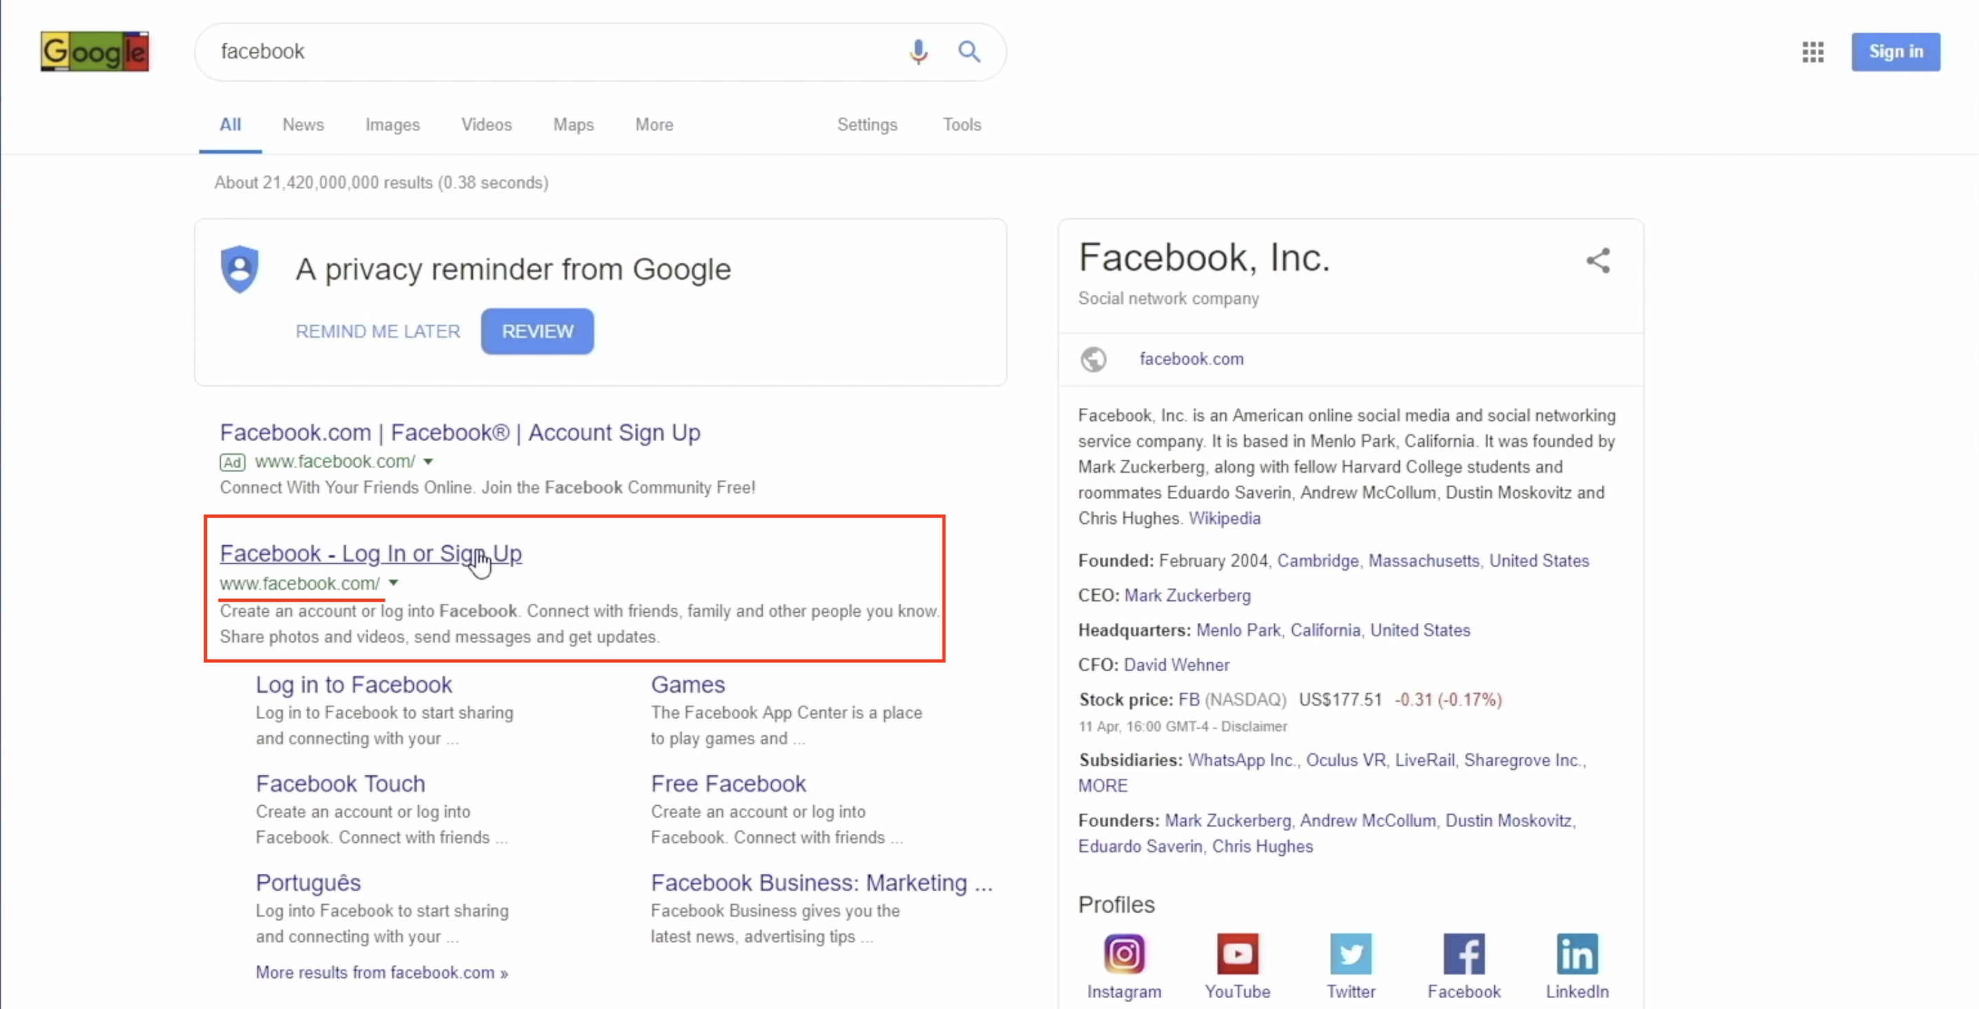Expand dropdown arrow beside www.facebook.com/ result
This screenshot has height=1009, width=1979.
(393, 583)
